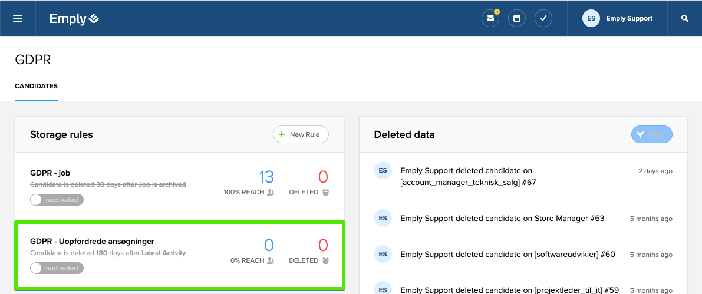Image resolution: width=702 pixels, height=294 pixels.
Task: Open the Emply Support user menu
Action: (x=629, y=18)
